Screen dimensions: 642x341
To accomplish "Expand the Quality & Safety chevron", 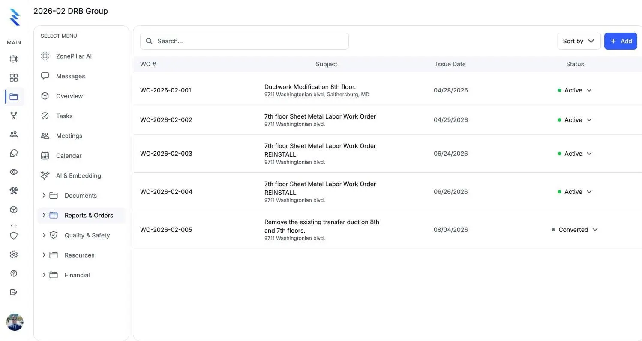I will (x=44, y=235).
